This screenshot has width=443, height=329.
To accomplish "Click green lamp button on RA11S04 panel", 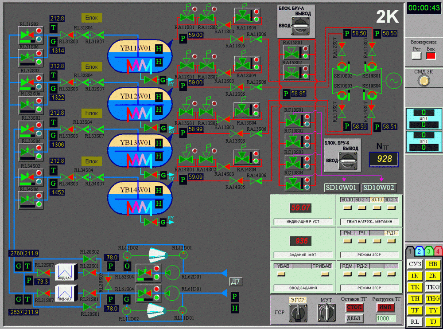I will pyautogui.click(x=256, y=19).
